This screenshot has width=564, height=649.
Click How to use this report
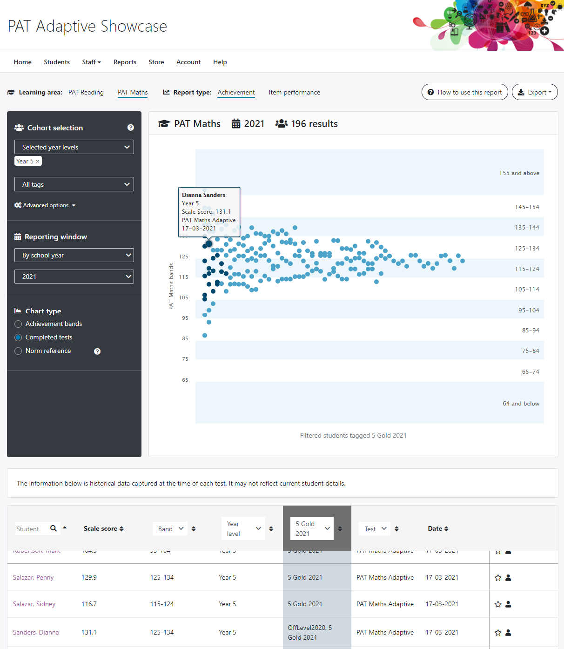click(x=464, y=92)
